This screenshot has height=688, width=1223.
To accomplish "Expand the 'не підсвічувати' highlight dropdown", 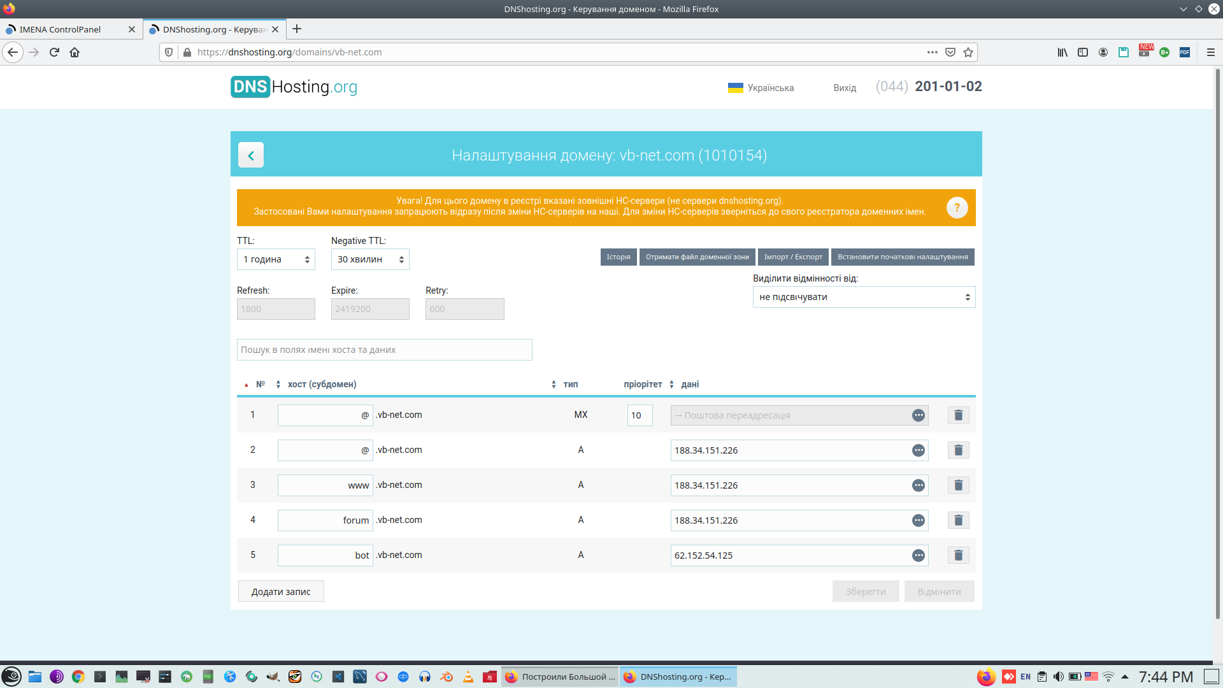I will pyautogui.click(x=864, y=297).
